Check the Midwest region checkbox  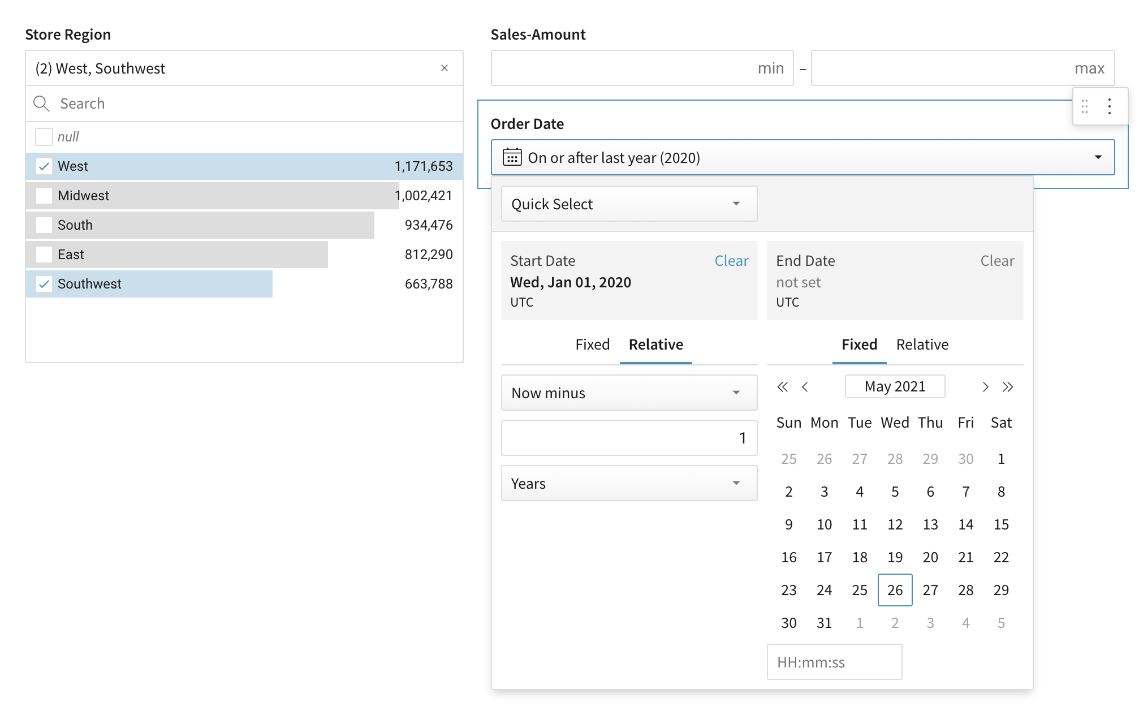click(x=44, y=196)
